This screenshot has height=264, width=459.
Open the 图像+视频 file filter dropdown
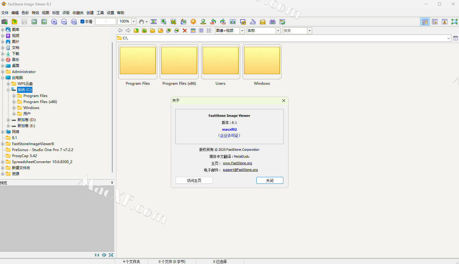(242, 31)
